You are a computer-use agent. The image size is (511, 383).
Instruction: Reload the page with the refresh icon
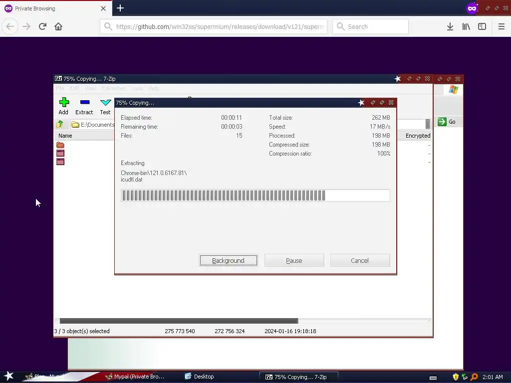(42, 26)
